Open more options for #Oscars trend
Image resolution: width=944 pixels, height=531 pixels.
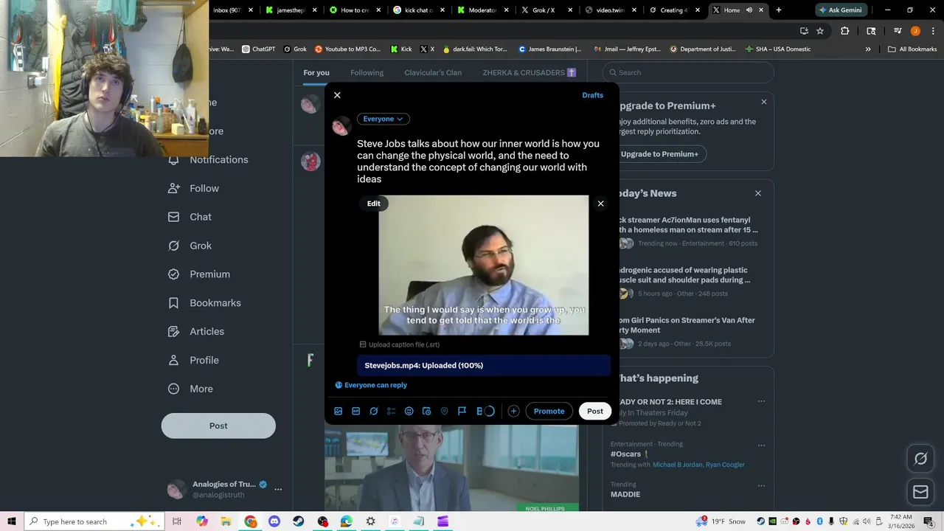point(761,445)
